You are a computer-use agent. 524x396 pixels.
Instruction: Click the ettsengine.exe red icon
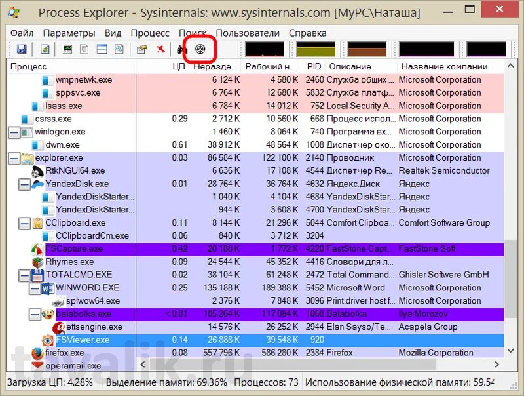coord(59,327)
